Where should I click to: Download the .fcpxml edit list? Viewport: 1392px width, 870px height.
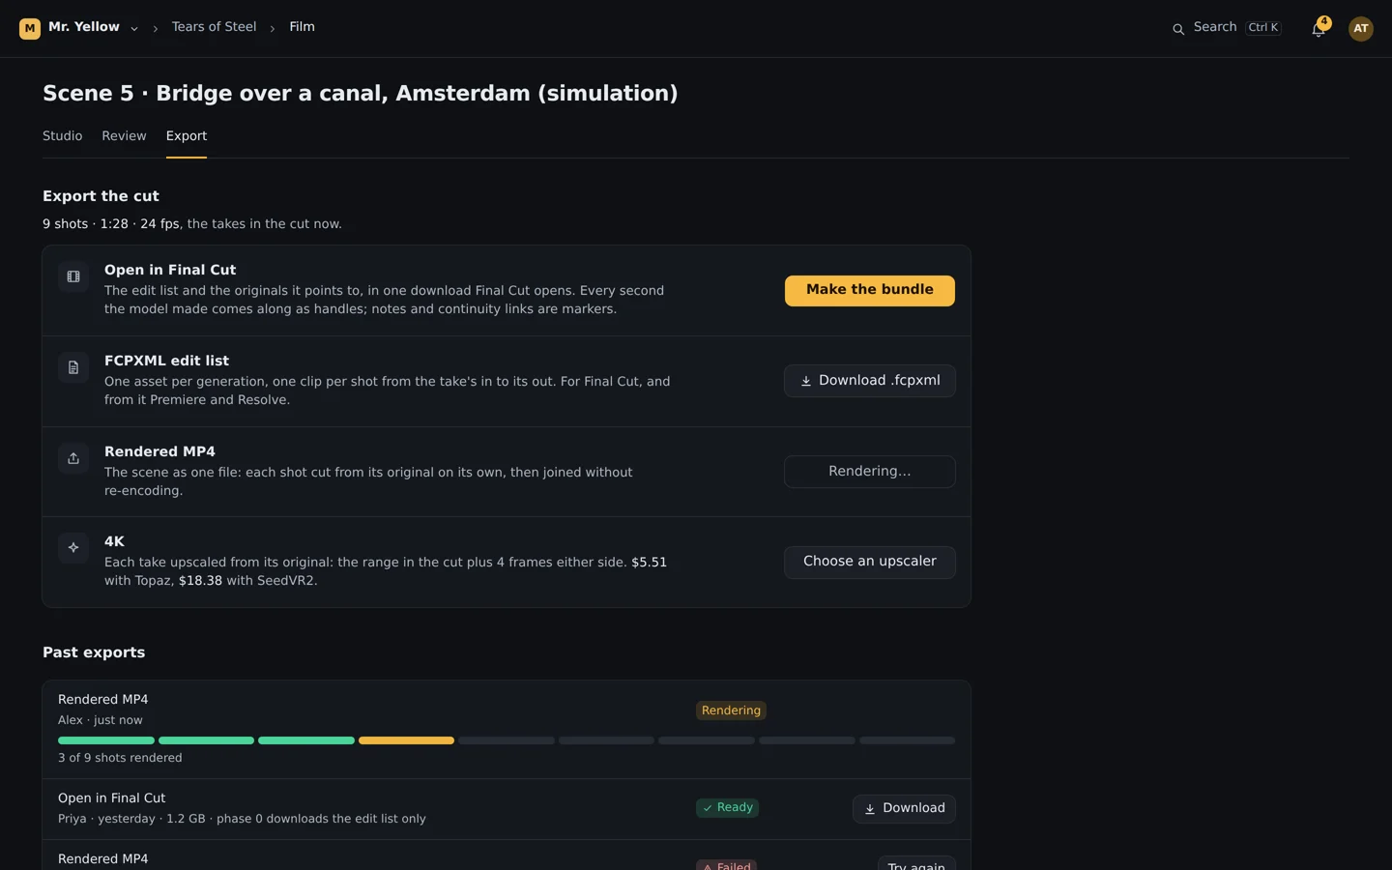(870, 381)
